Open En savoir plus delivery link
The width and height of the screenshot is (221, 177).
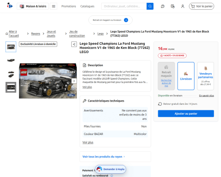coord(207,95)
